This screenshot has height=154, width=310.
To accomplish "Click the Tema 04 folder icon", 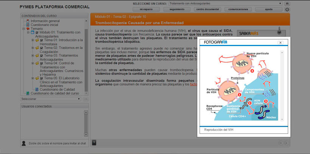I will (37, 63).
